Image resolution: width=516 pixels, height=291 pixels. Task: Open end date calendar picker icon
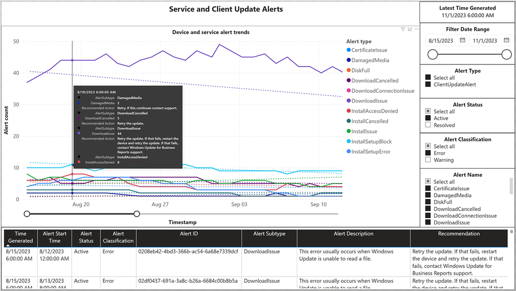[x=507, y=40]
